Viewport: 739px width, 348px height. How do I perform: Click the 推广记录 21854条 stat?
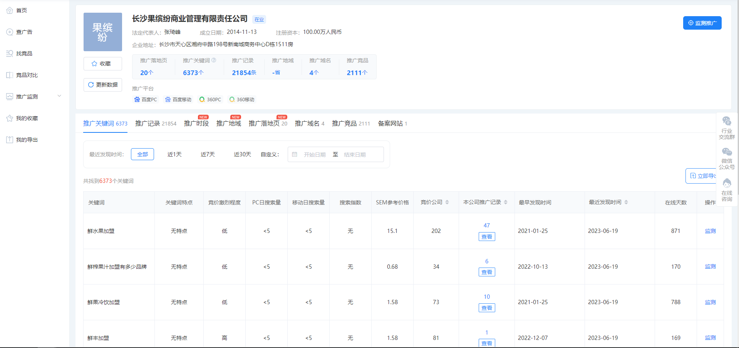coord(244,67)
